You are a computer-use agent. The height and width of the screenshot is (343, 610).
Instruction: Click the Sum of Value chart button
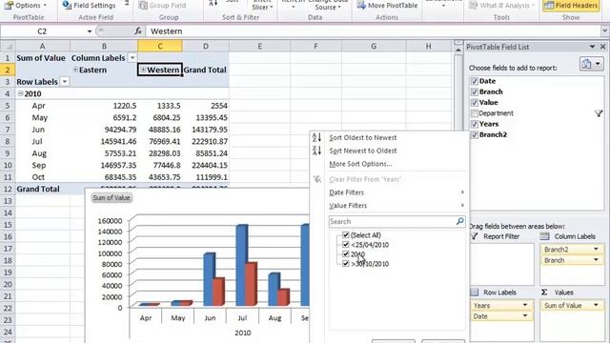[112, 197]
